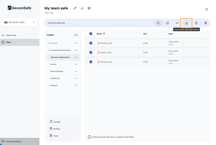This screenshot has height=145, width=216.
Task: Click the download selected items icon
Action: click(186, 23)
